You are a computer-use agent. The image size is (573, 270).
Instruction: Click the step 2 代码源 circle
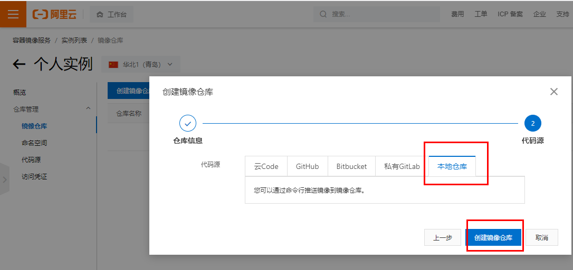[532, 123]
